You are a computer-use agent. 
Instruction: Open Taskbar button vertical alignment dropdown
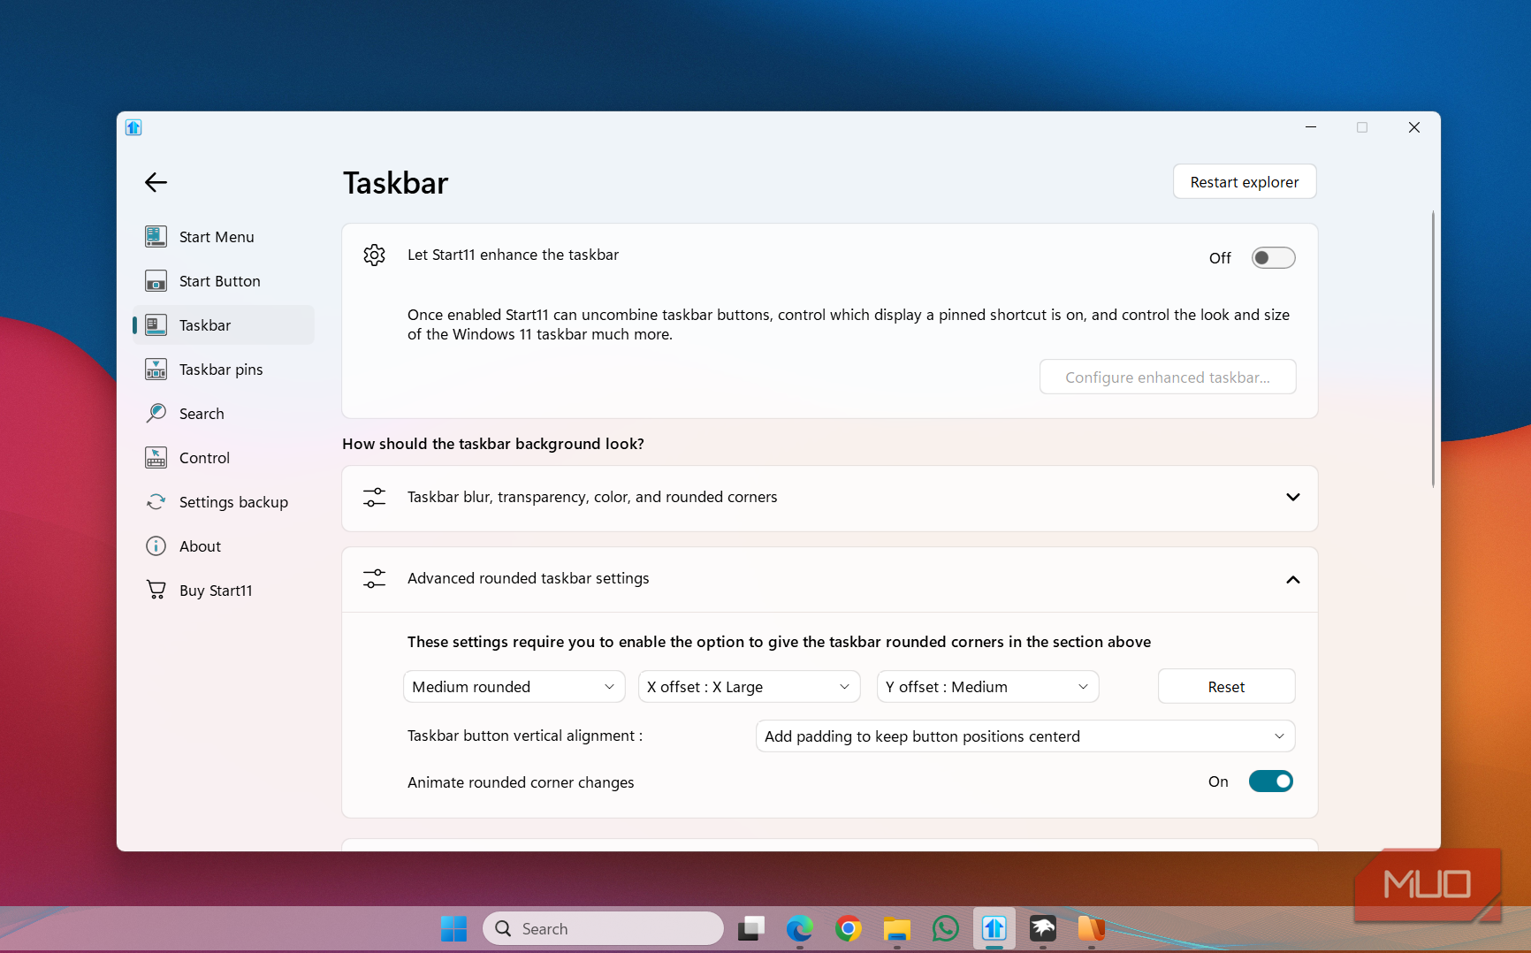click(x=1024, y=736)
